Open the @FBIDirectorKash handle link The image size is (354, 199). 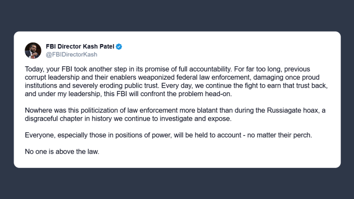click(x=71, y=54)
